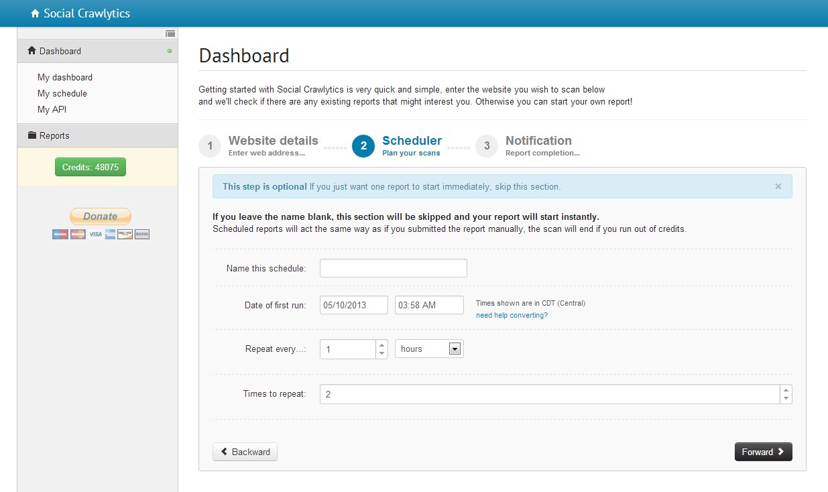
Task: Open the hours unit dropdown
Action: [x=429, y=349]
